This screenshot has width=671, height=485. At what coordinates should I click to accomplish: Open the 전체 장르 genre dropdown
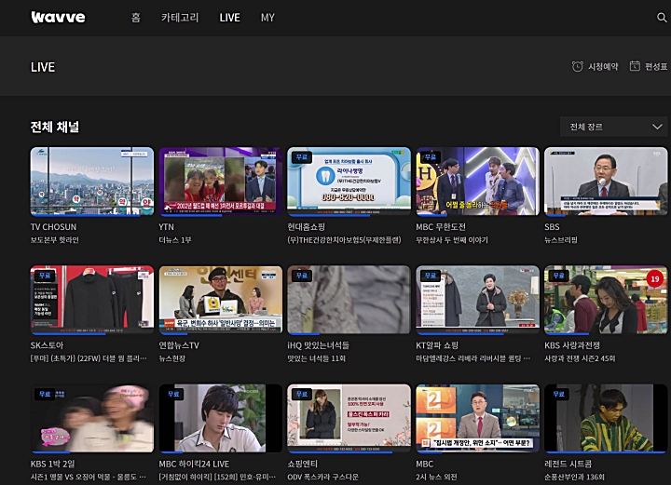point(613,127)
